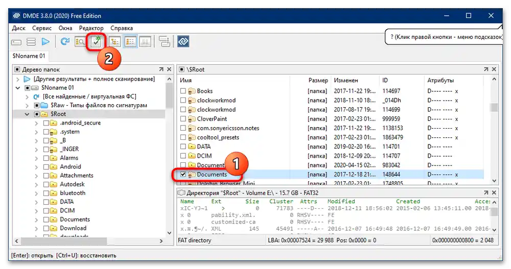Viewport: 511px width, 269px height.
Task: Select the $Noname 01 tab
Action: pyautogui.click(x=29, y=56)
